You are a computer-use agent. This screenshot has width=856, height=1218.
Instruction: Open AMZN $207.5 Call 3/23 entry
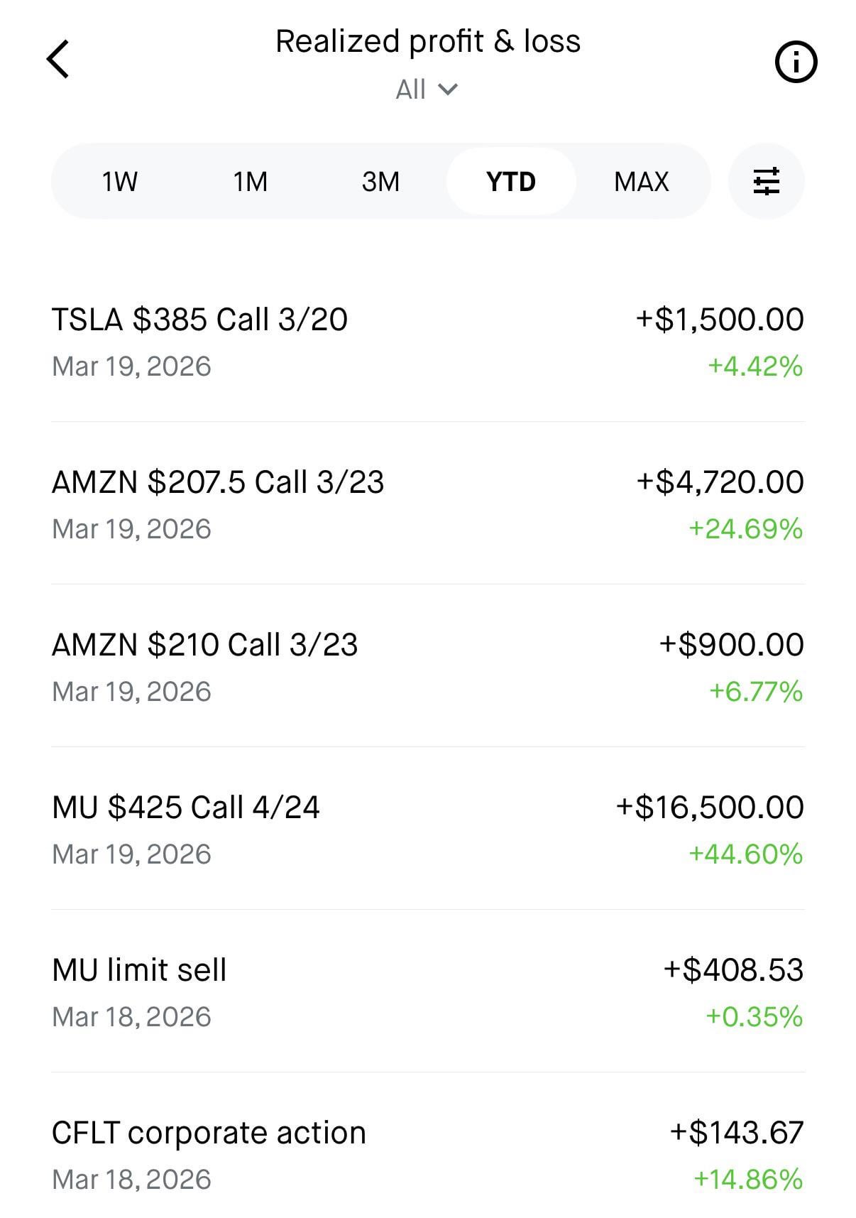(x=218, y=482)
